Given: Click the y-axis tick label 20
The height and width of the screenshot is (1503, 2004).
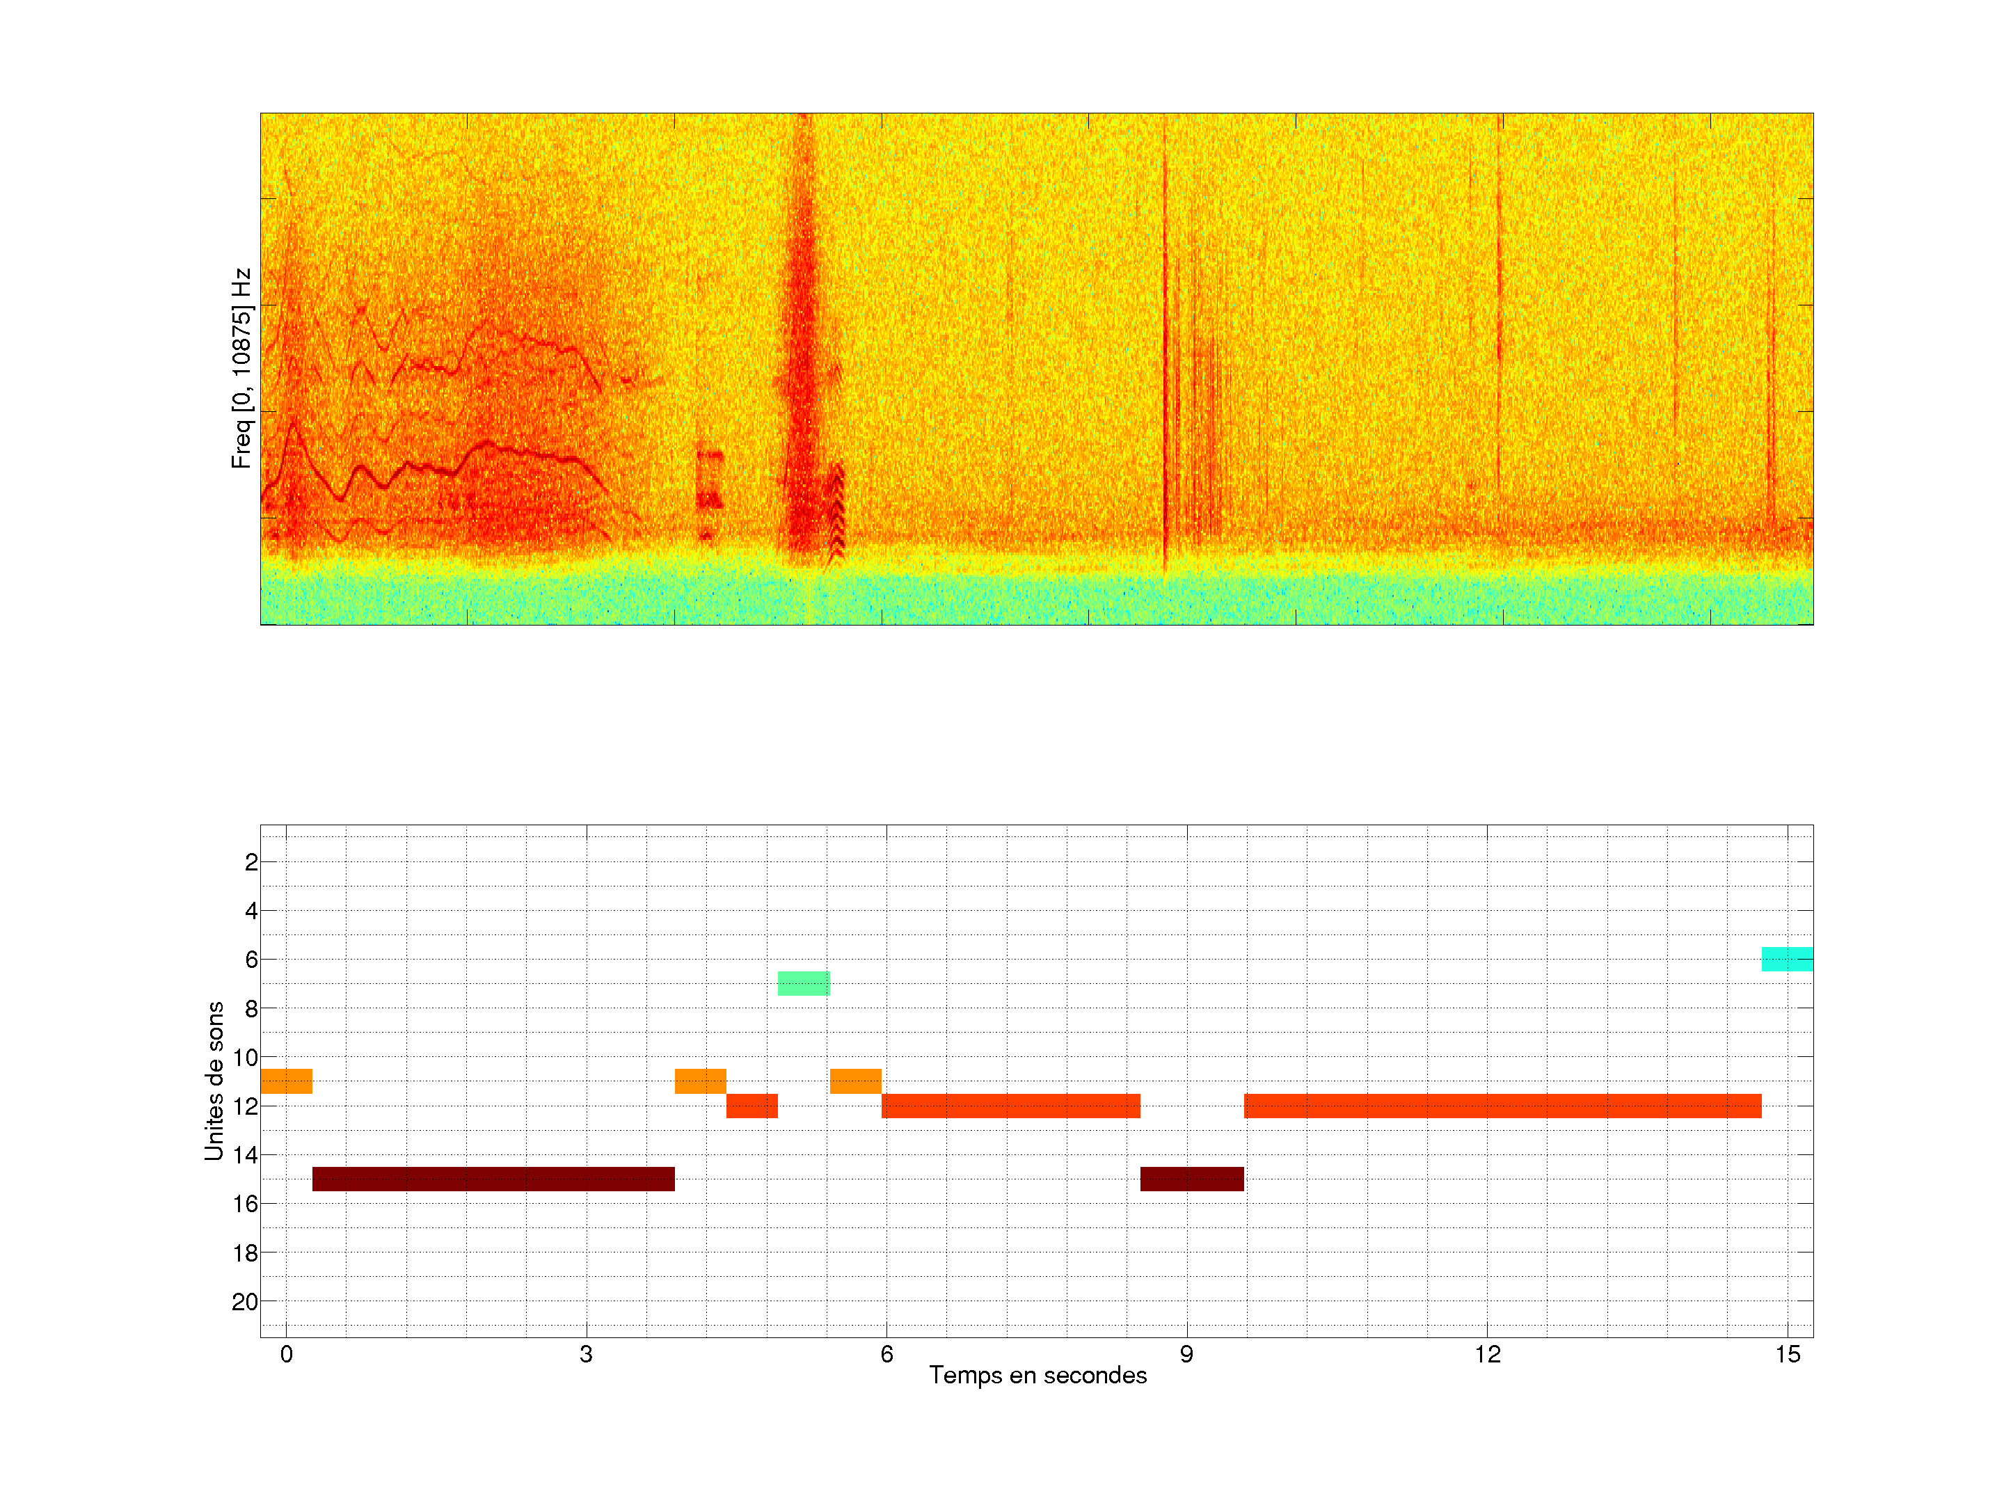Looking at the screenshot, I should click(245, 1302).
